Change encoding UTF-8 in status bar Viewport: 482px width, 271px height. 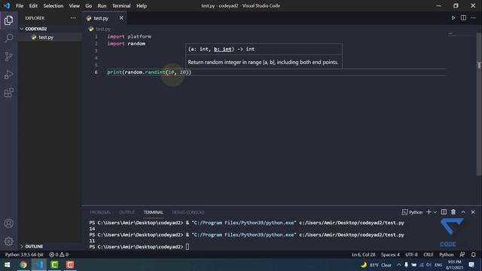(x=411, y=254)
